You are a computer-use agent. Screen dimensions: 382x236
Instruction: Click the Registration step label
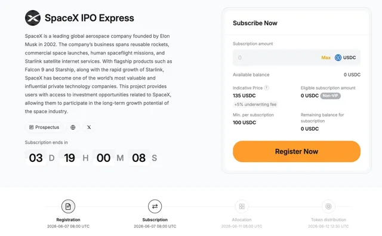coord(68,220)
